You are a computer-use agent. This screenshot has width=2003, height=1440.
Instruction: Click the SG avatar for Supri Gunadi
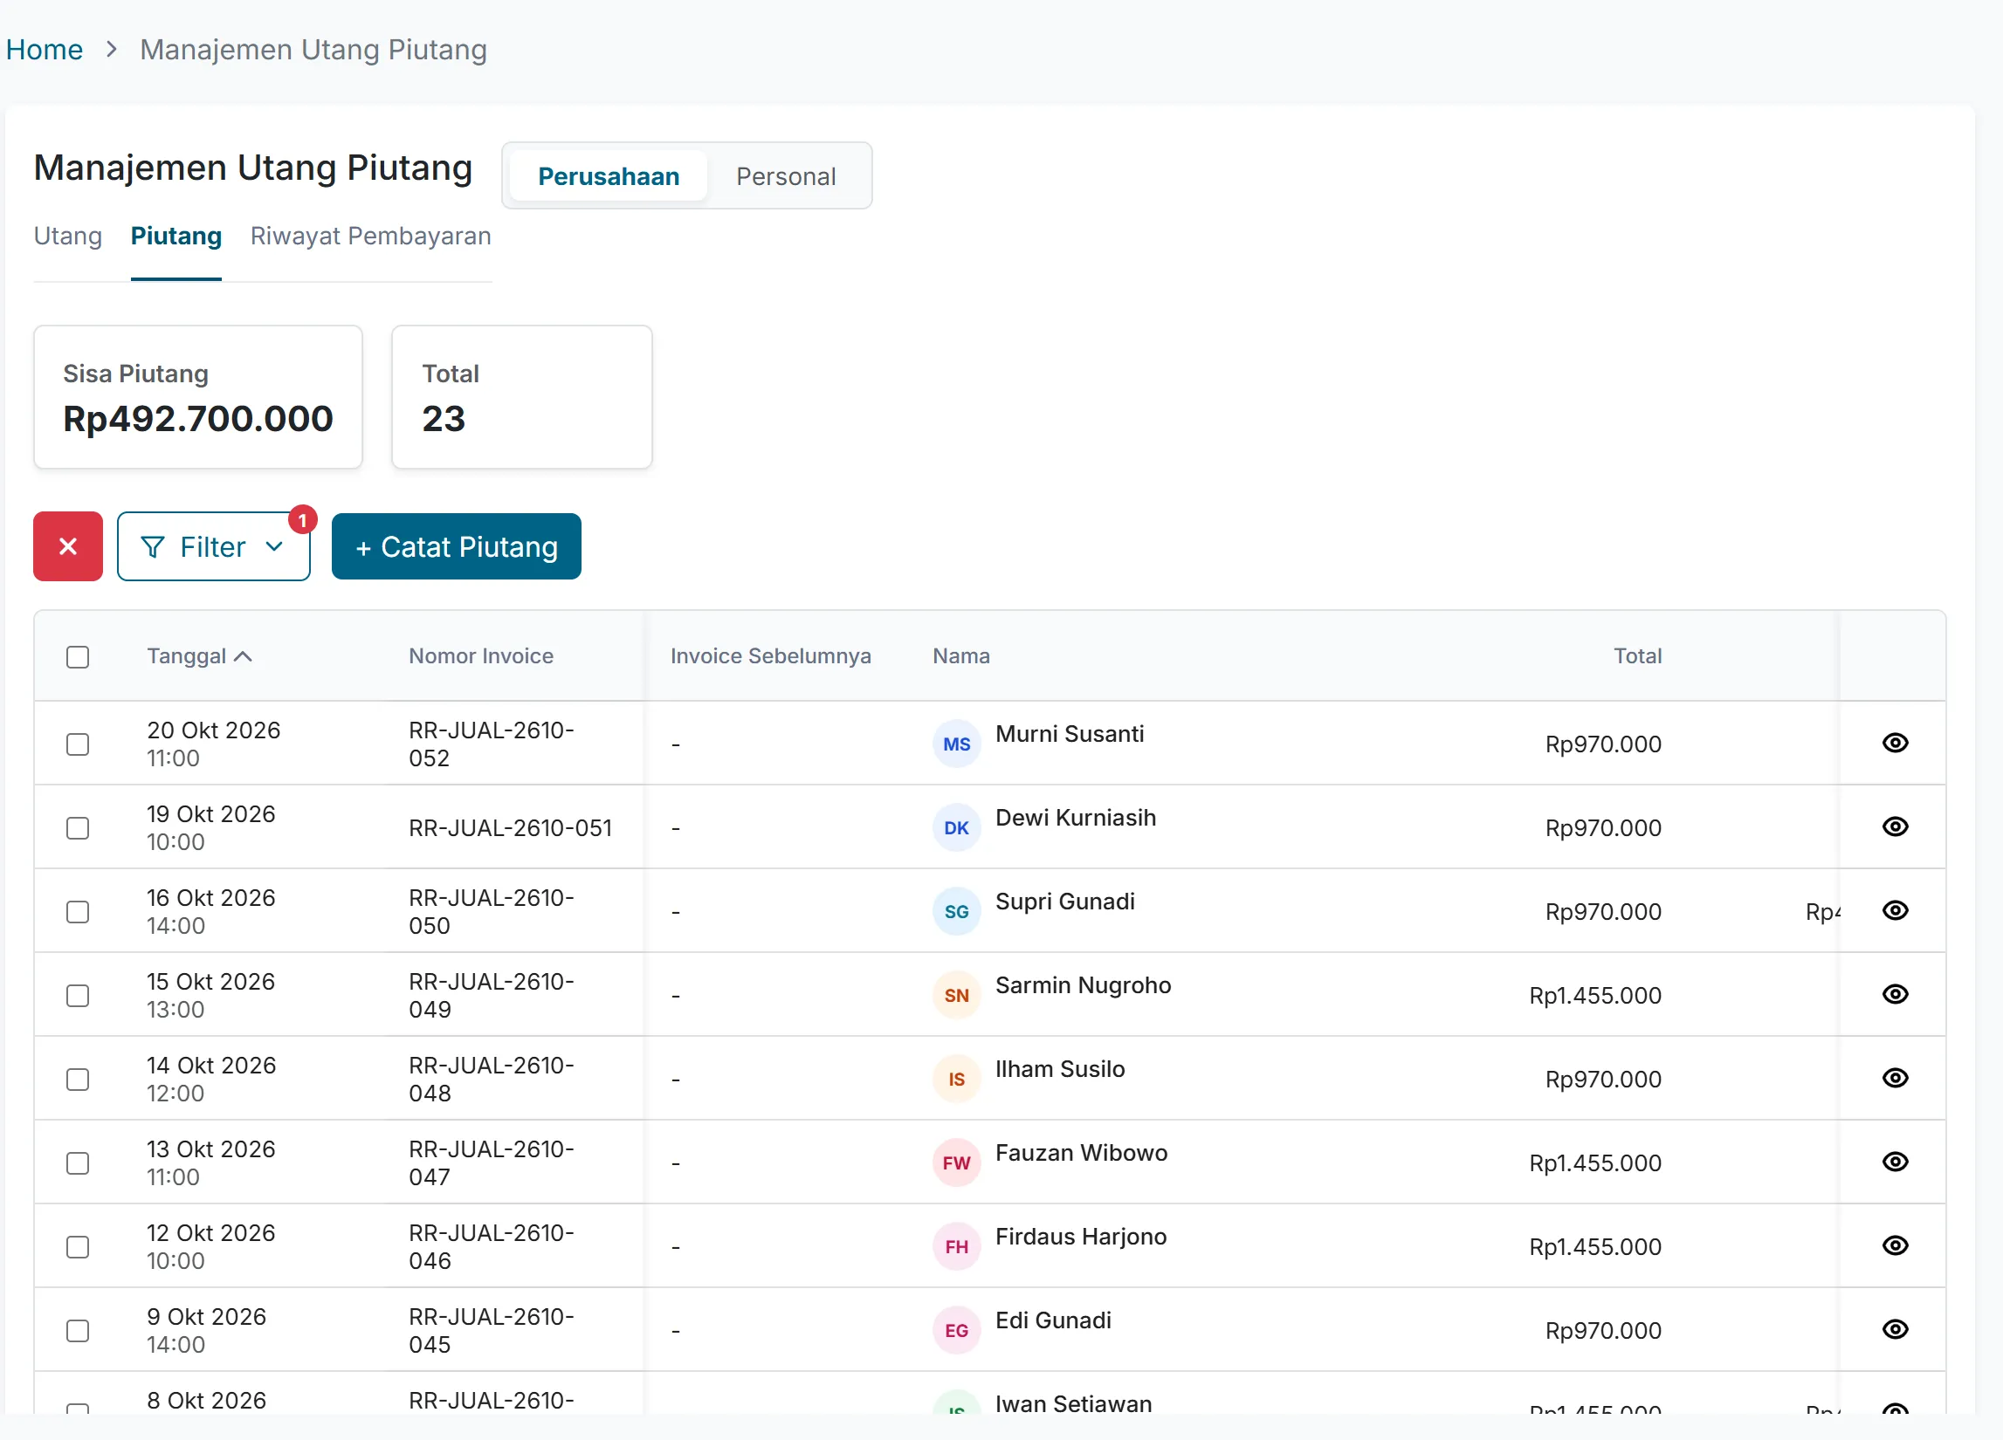pos(956,912)
